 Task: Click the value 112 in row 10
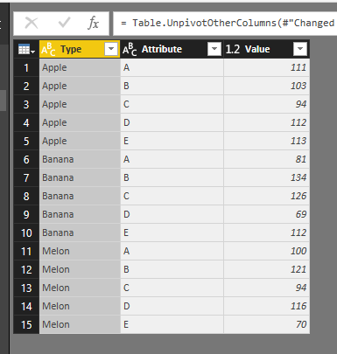266,233
